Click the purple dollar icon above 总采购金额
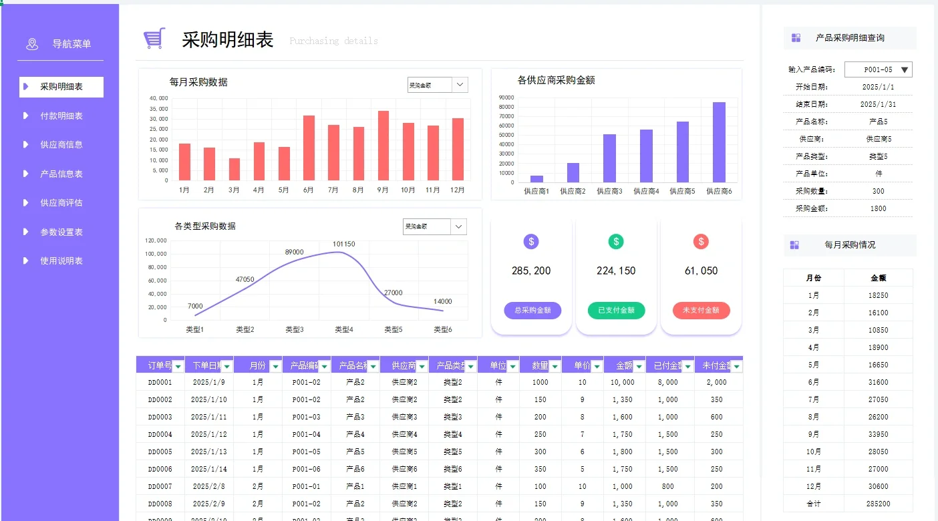 click(530, 242)
